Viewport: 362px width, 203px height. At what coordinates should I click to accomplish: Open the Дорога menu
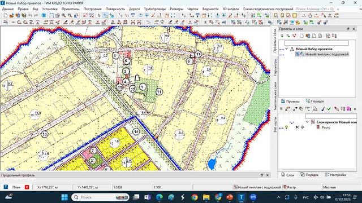134,9
